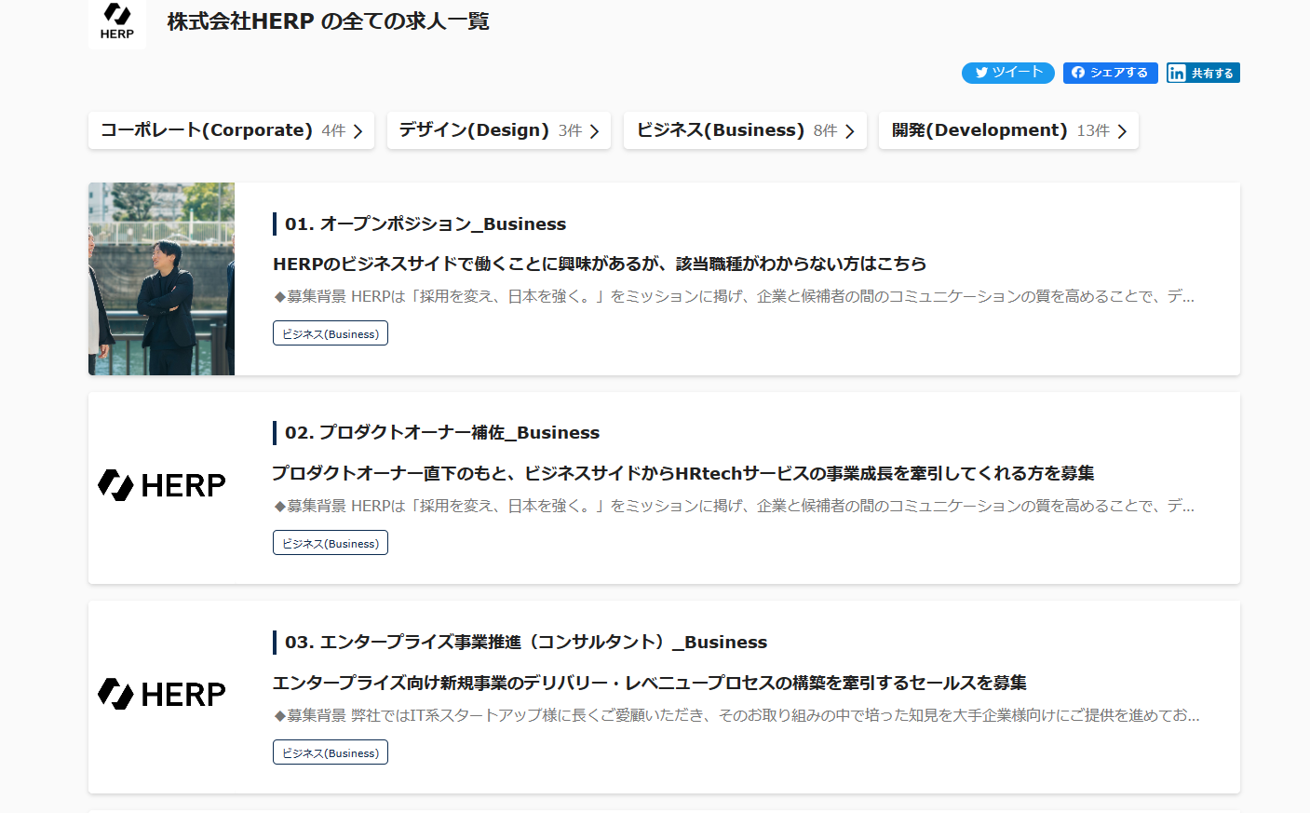Click the chevron arrow next to Development 13件
The height and width of the screenshot is (813, 1310).
pos(1122,131)
